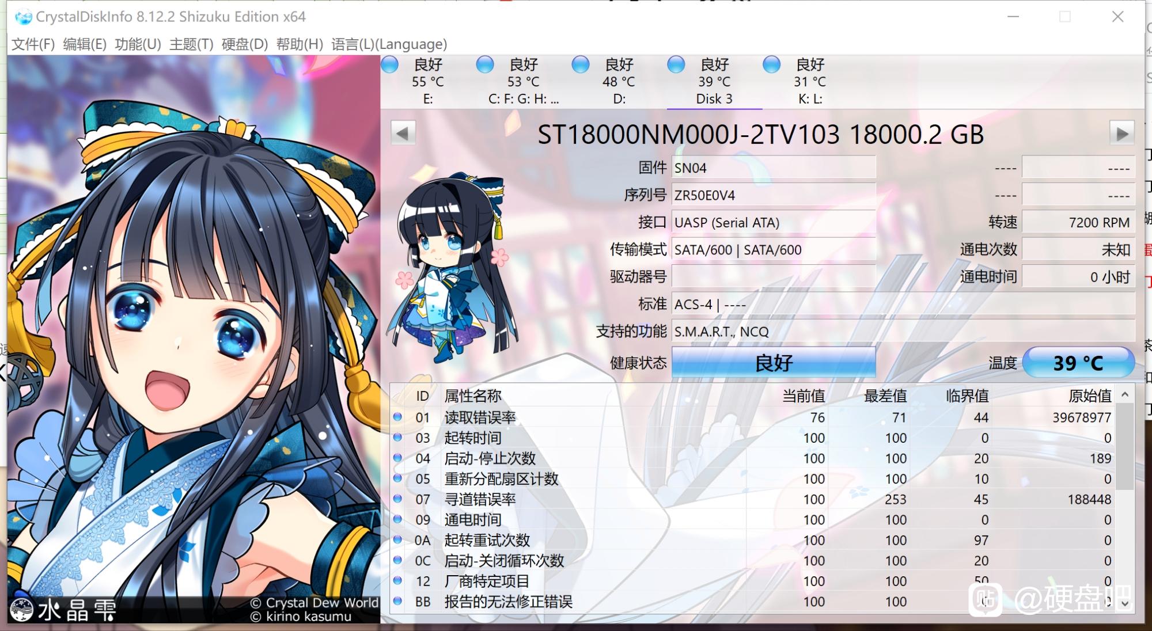This screenshot has height=631, width=1152.
Task: Open the 语言(L)(Language) menu
Action: 389,44
